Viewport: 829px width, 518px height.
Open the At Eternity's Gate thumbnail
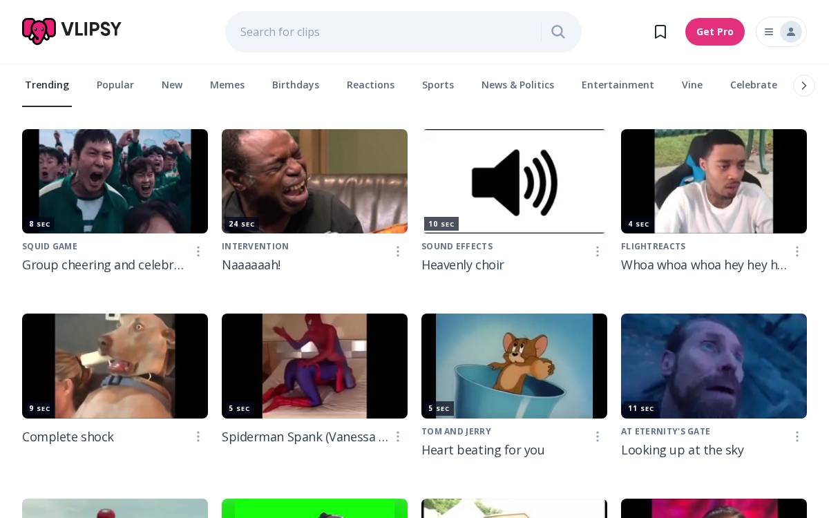point(714,366)
